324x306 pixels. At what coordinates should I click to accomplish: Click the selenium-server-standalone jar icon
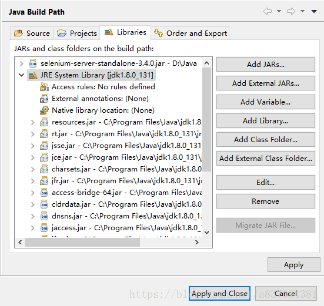pos(33,63)
